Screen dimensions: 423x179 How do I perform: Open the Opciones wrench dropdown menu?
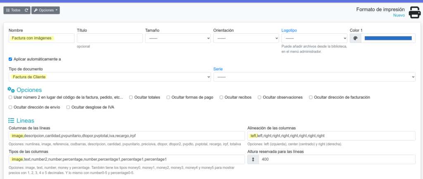[45, 10]
